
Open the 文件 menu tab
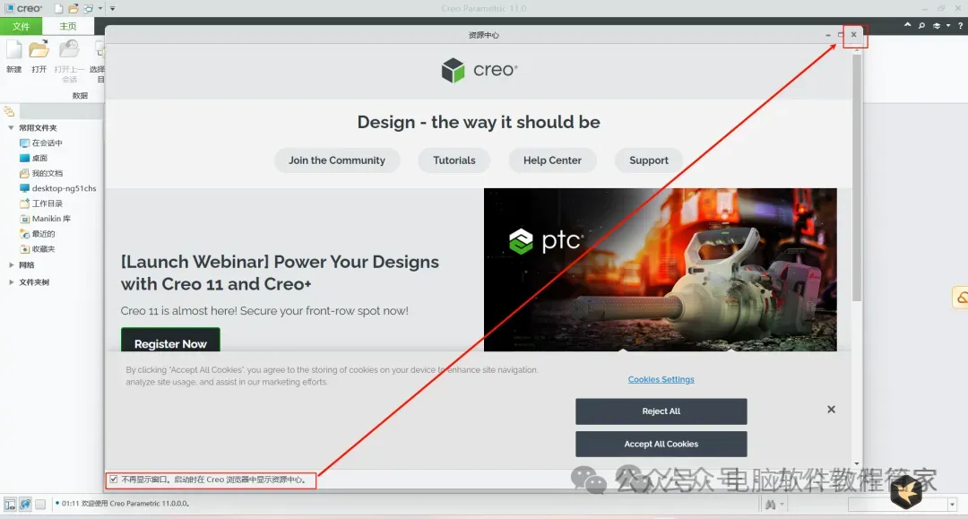(21, 26)
